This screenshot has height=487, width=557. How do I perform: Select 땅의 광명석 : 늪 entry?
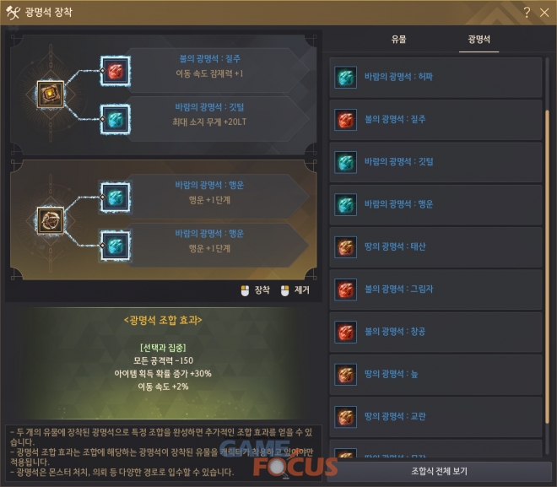[435, 375]
